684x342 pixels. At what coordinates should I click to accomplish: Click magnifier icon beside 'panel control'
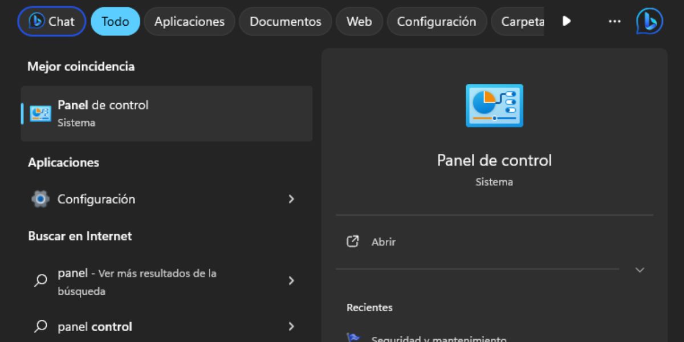pyautogui.click(x=40, y=327)
